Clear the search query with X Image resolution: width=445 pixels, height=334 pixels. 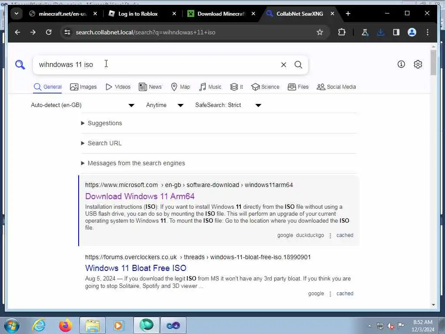[283, 65]
